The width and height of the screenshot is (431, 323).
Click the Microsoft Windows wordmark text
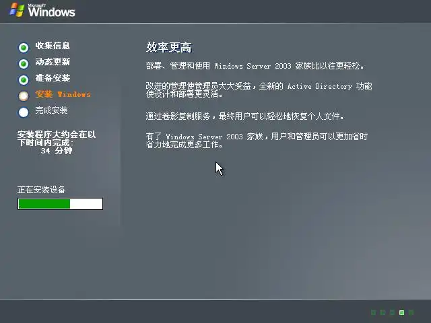51,11
